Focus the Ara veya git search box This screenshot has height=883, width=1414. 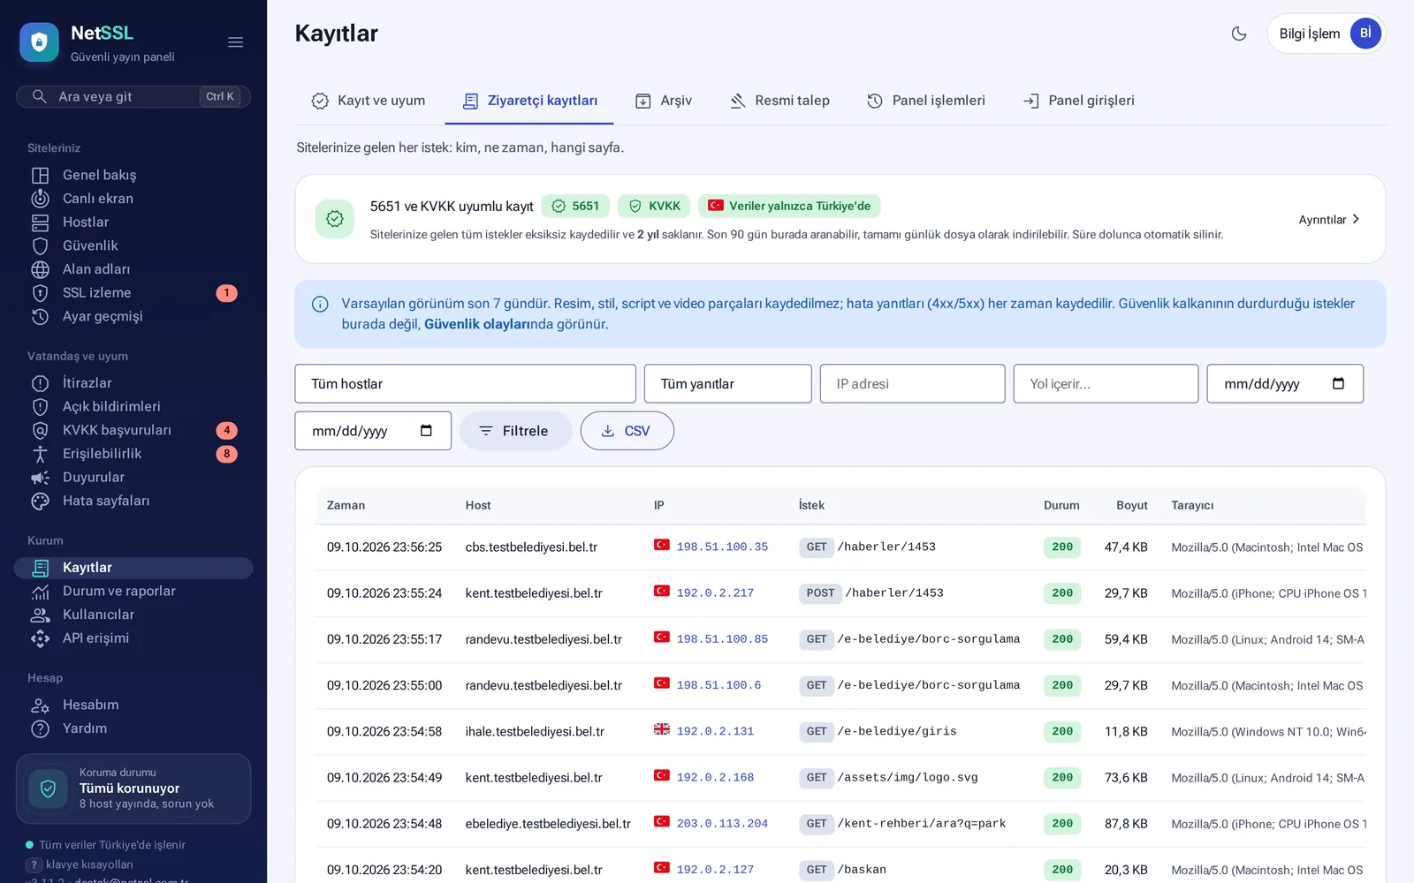point(133,96)
